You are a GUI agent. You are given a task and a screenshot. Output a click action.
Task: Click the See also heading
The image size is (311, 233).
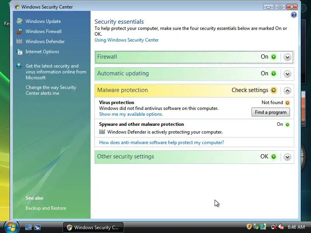pyautogui.click(x=34, y=198)
